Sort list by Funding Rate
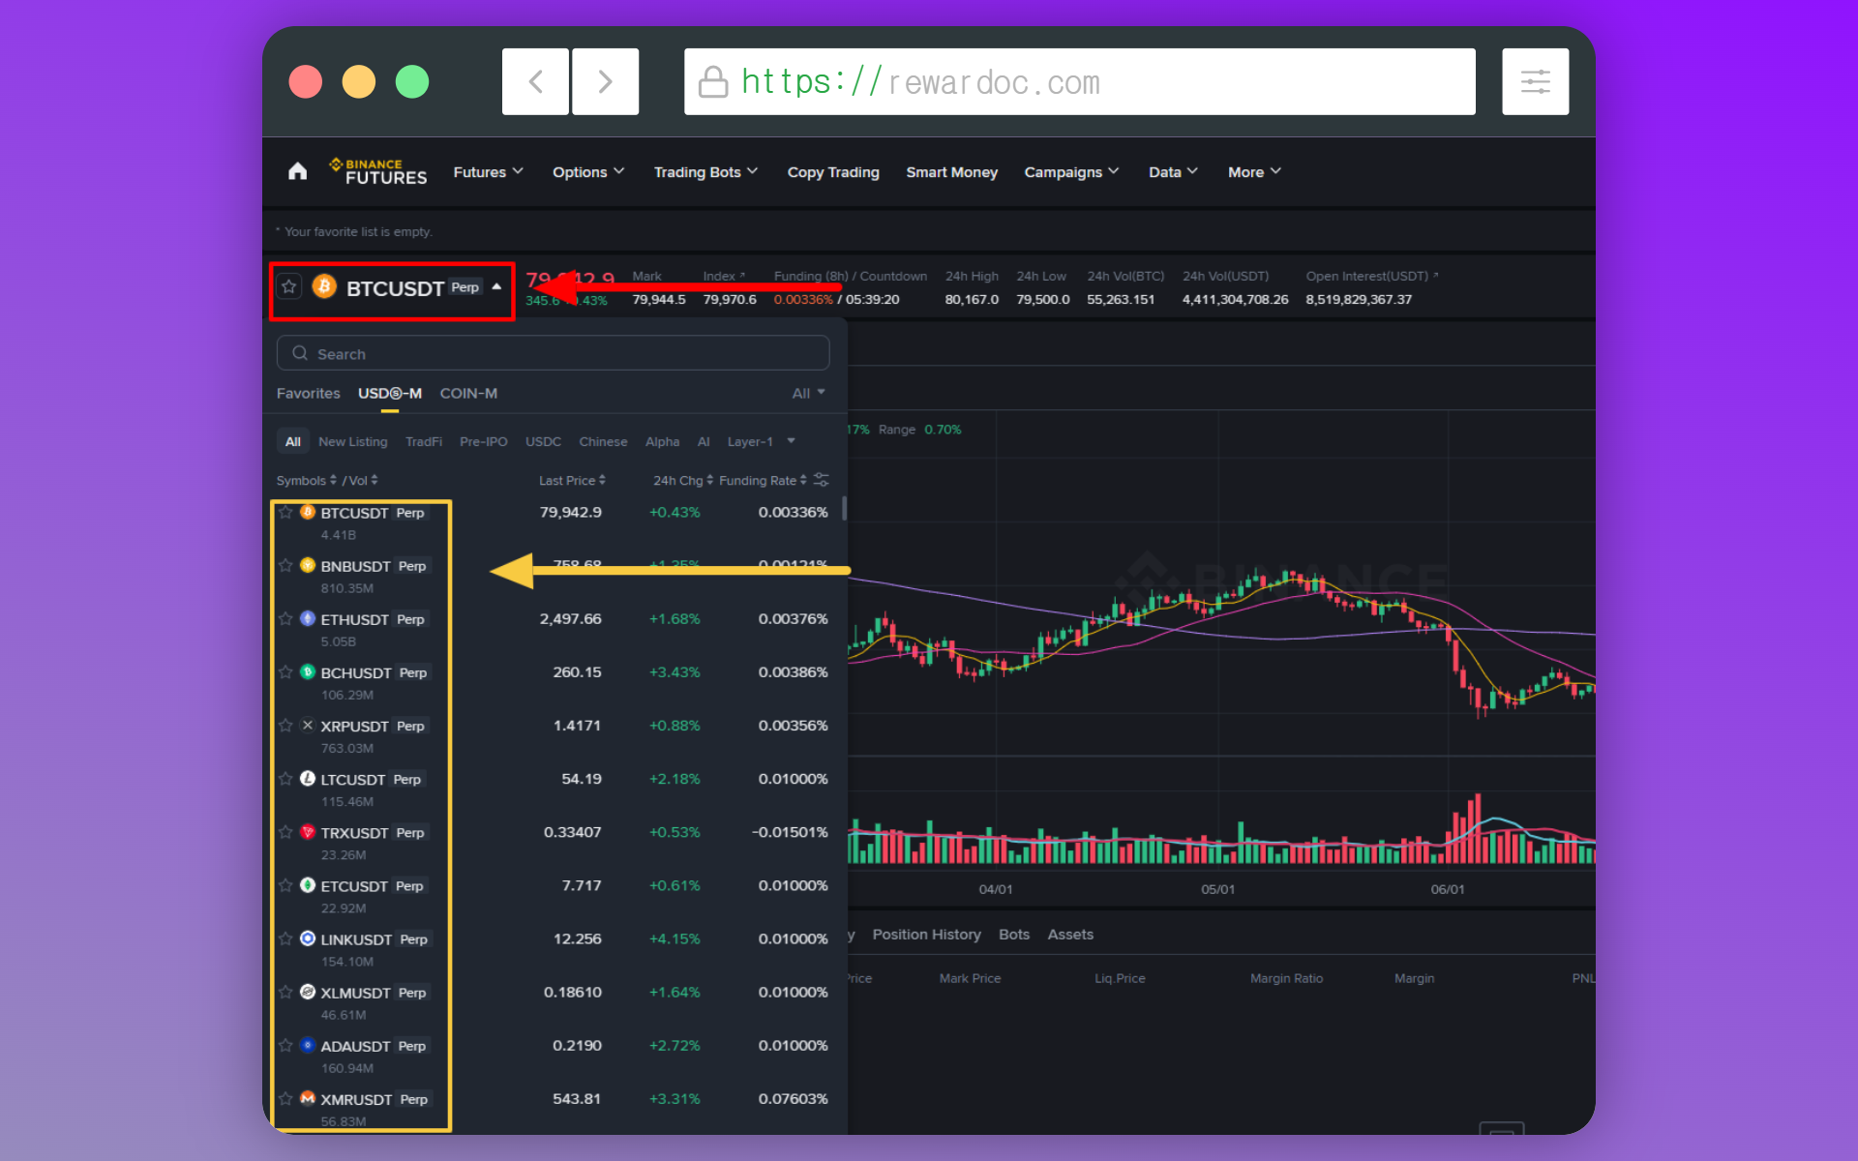 pos(763,480)
